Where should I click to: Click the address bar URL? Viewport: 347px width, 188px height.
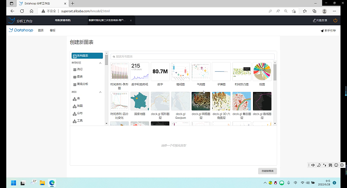(85, 11)
